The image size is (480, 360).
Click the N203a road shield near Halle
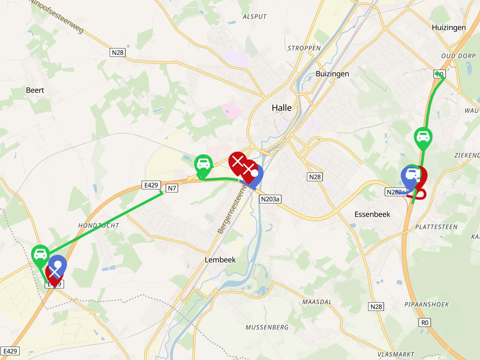pos(270,199)
